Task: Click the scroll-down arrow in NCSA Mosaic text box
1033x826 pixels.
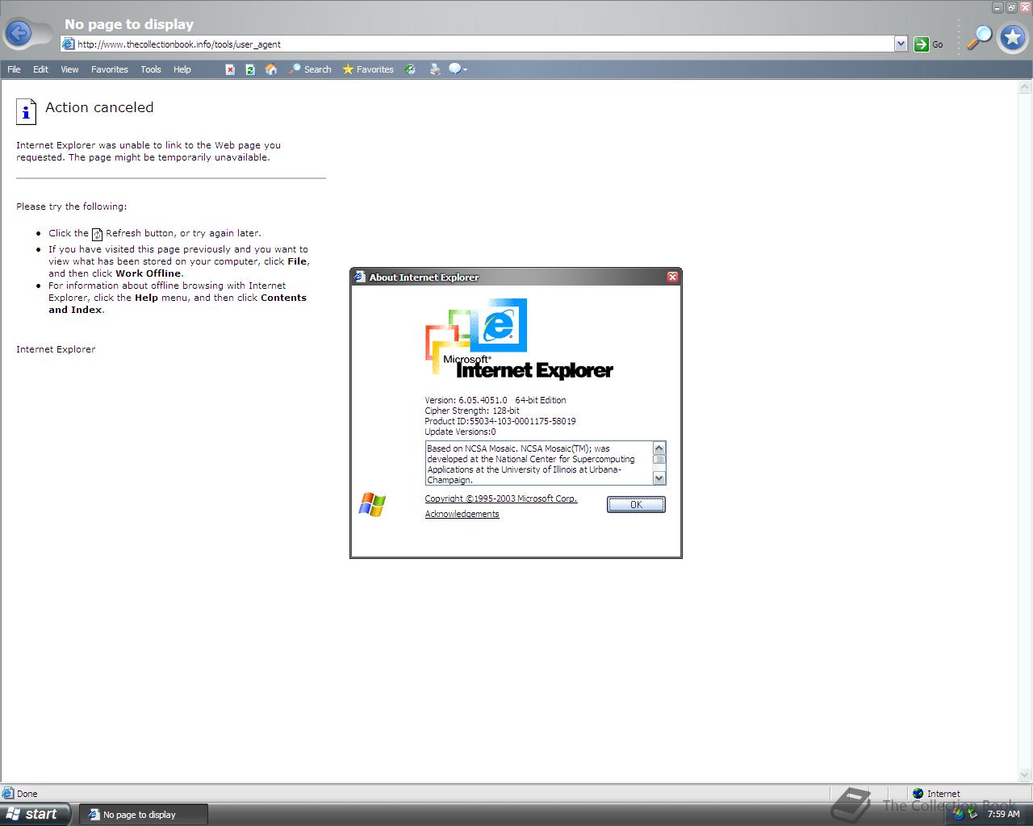Action: tap(659, 478)
